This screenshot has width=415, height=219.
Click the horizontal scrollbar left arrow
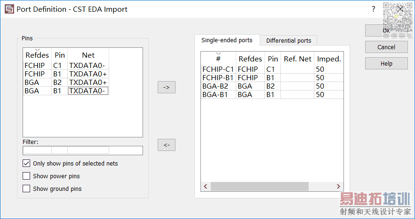coord(206,187)
